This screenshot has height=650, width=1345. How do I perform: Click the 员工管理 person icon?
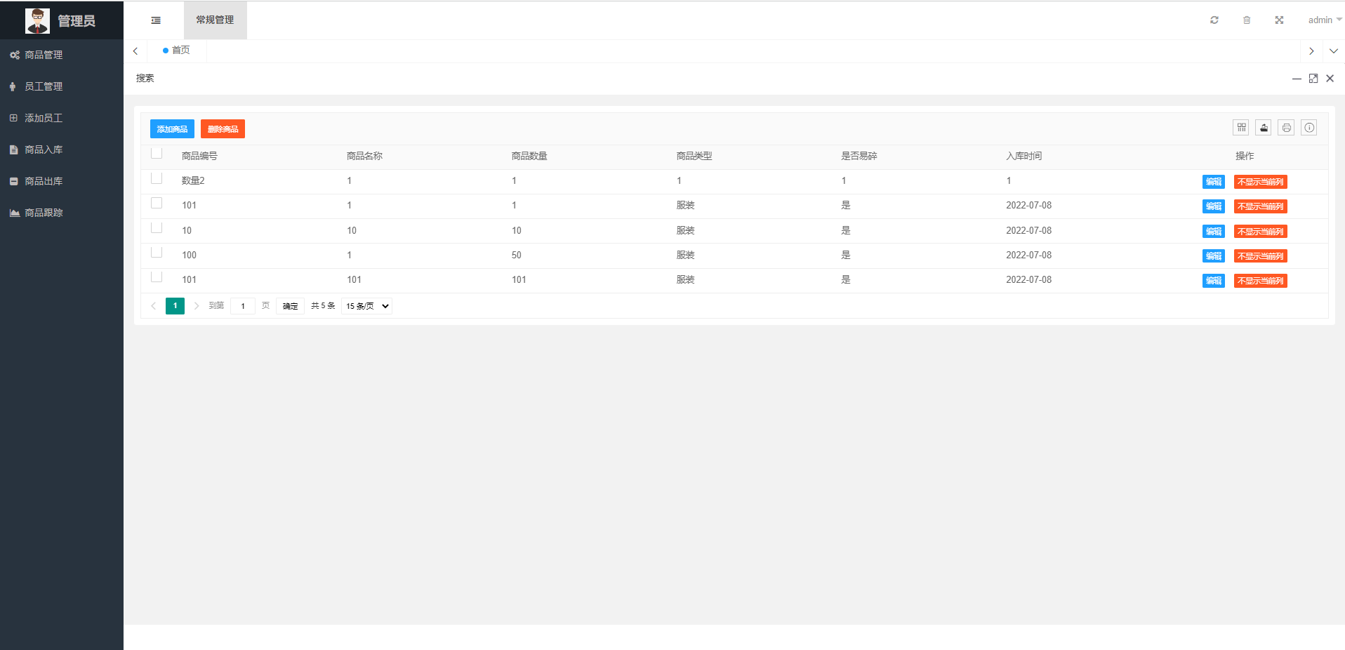point(13,86)
